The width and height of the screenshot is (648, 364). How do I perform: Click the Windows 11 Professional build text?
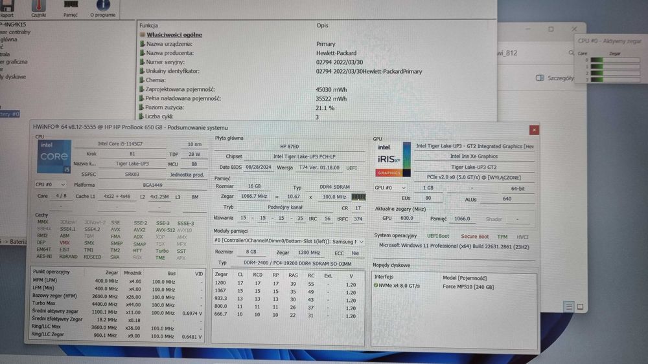tap(454, 246)
